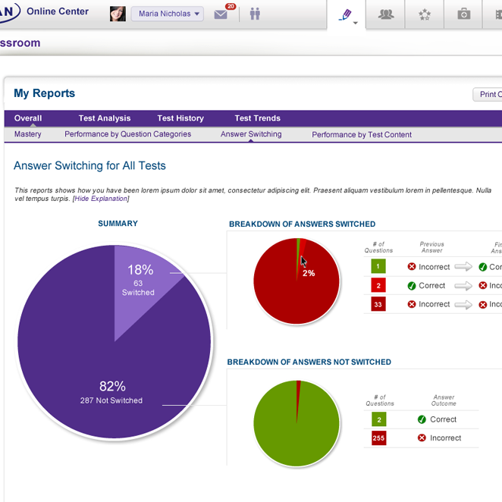The image size is (502, 502).
Task: Open the stars tab icon
Action: tap(425, 14)
